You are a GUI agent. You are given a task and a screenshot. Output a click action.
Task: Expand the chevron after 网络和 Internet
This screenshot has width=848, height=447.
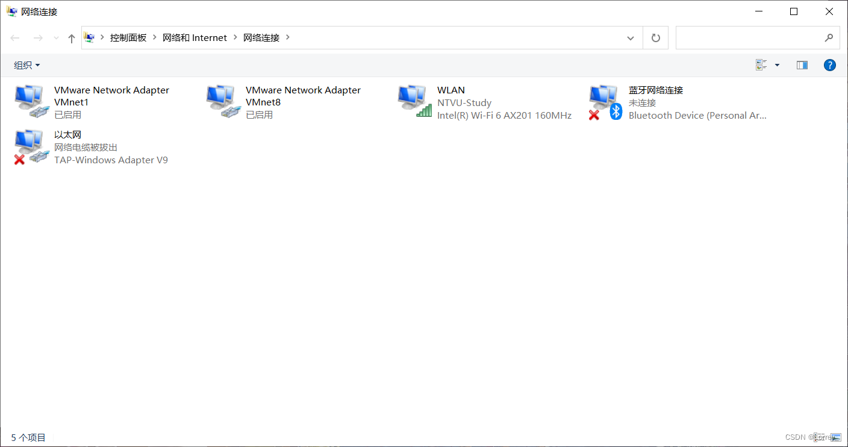click(235, 37)
